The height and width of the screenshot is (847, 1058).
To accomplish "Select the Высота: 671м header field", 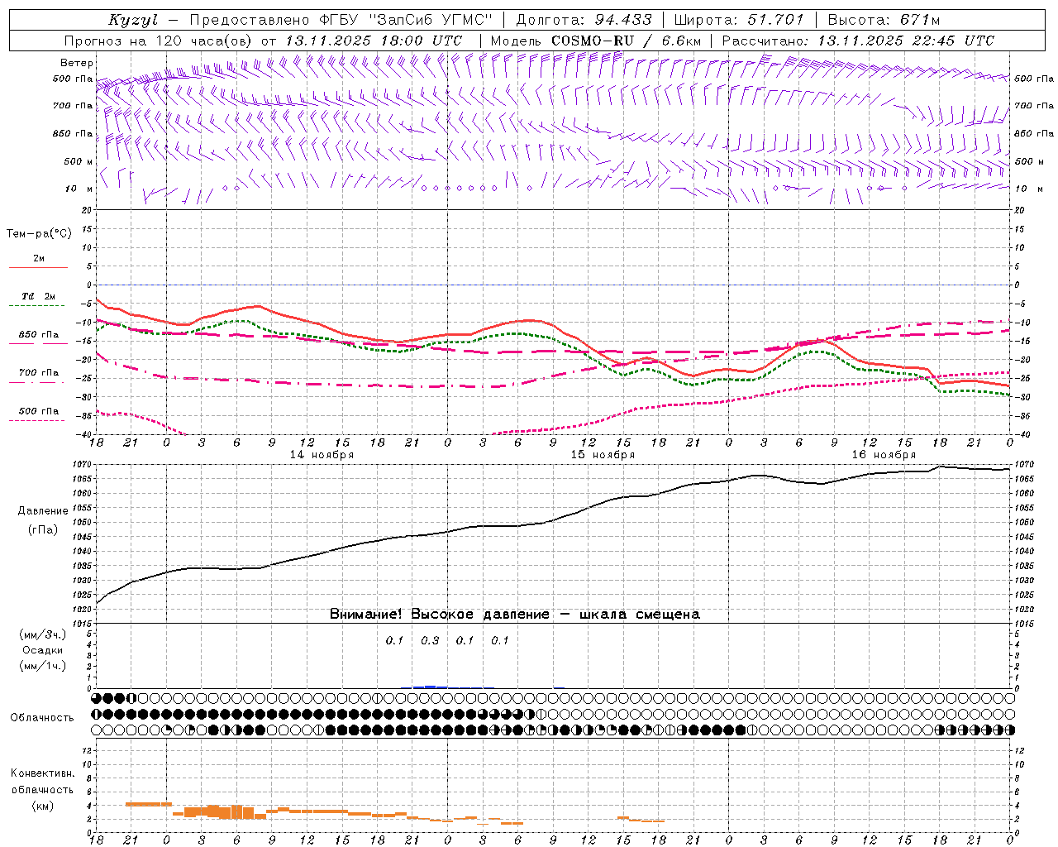I will 884,20.
